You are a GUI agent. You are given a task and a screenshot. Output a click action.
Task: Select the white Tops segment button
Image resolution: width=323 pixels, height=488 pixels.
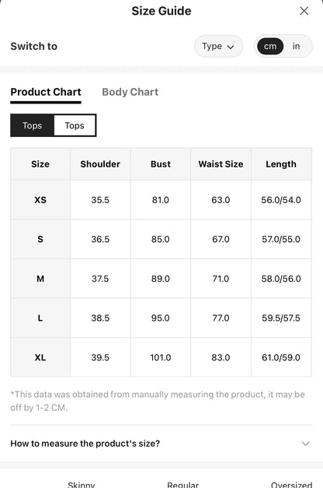click(75, 125)
